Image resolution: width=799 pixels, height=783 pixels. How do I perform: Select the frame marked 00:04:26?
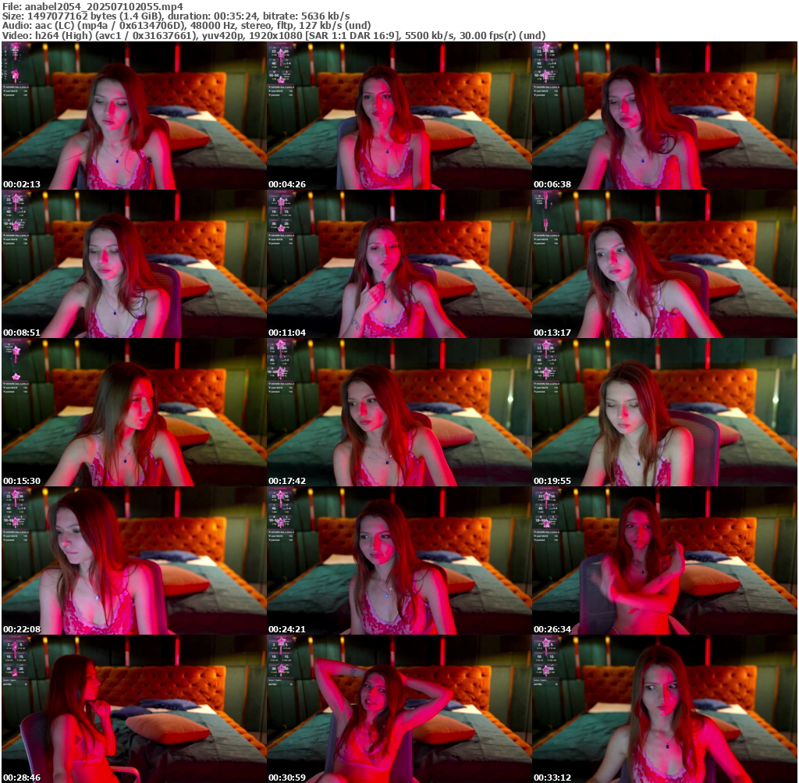pos(399,116)
